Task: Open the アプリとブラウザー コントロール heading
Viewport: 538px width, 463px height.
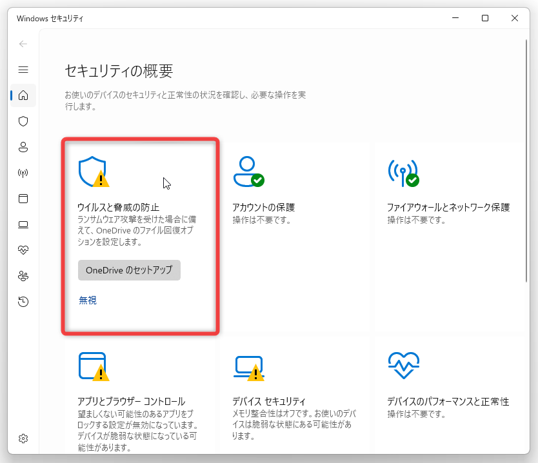Action: coord(132,401)
